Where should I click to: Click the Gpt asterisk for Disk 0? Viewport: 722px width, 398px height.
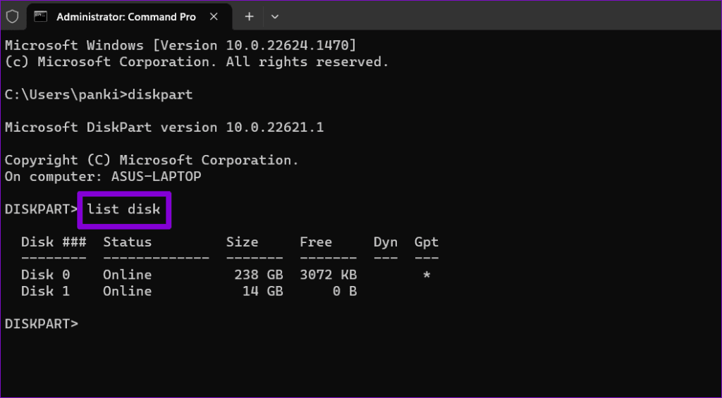click(x=427, y=275)
